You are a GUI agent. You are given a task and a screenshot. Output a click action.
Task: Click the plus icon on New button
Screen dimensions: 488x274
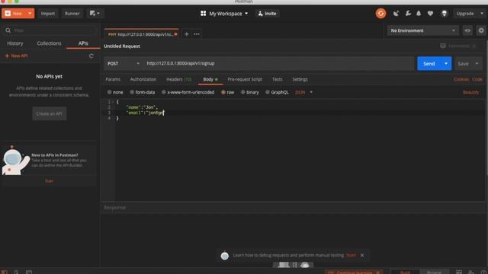click(8, 14)
